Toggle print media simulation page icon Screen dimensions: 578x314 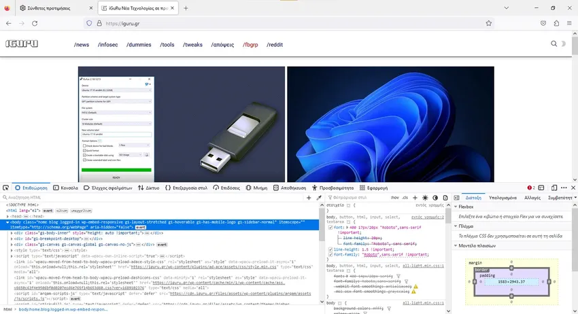point(445,198)
